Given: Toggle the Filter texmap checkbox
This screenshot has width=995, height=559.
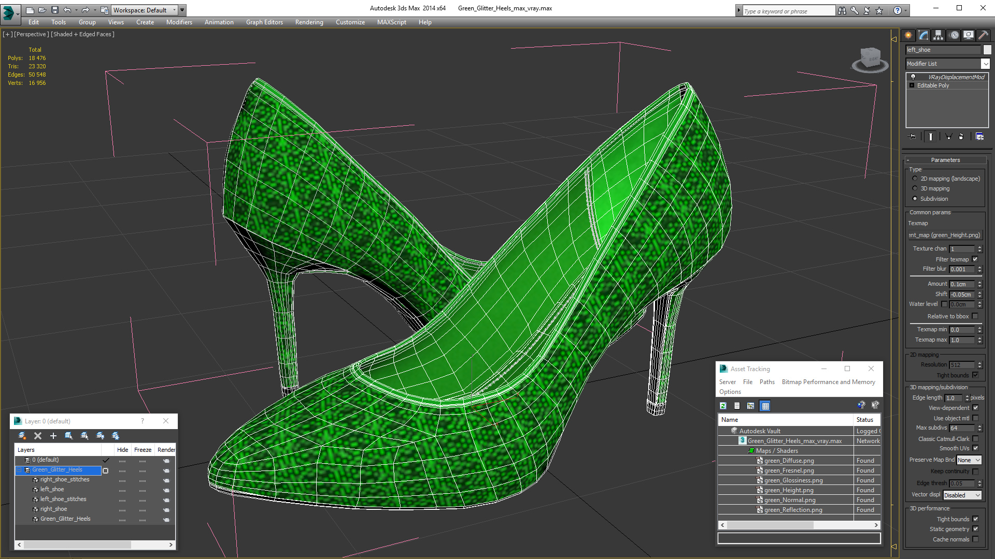Looking at the screenshot, I should pos(975,259).
